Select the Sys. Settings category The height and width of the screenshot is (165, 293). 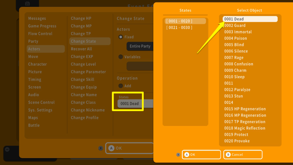pyautogui.click(x=40, y=110)
